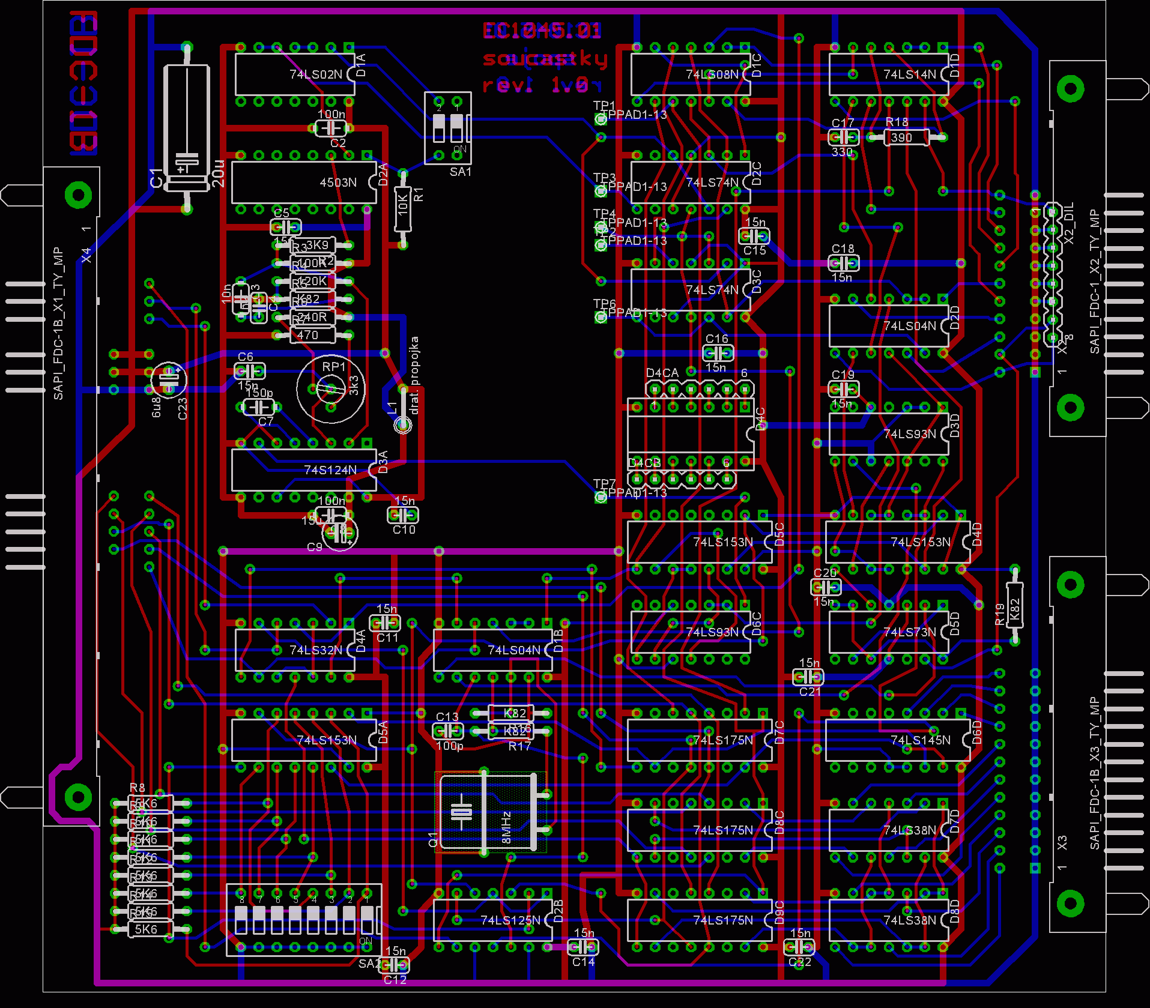Click the C23 6u8 round capacitor
1150x1008 pixels.
click(169, 379)
